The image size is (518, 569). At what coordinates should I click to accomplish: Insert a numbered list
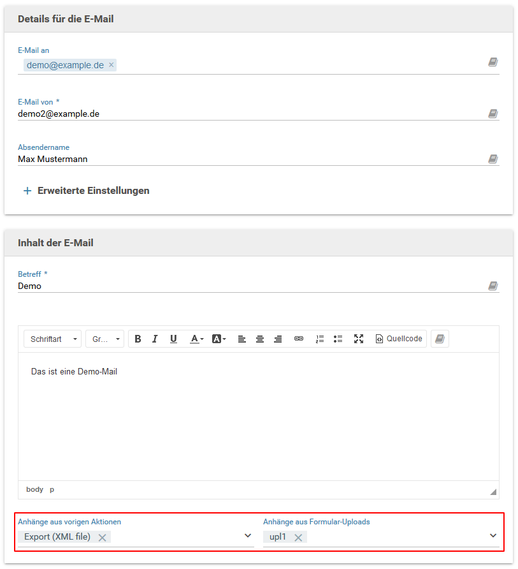click(x=320, y=339)
